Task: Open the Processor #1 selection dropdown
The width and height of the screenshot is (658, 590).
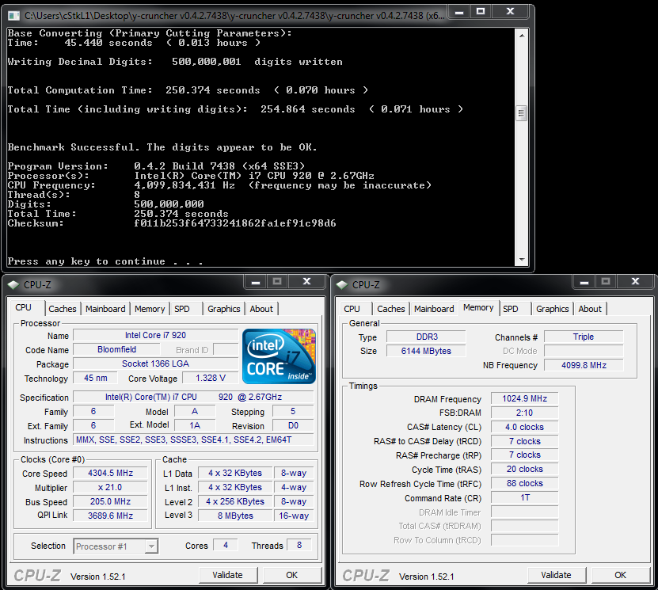Action: [x=116, y=546]
